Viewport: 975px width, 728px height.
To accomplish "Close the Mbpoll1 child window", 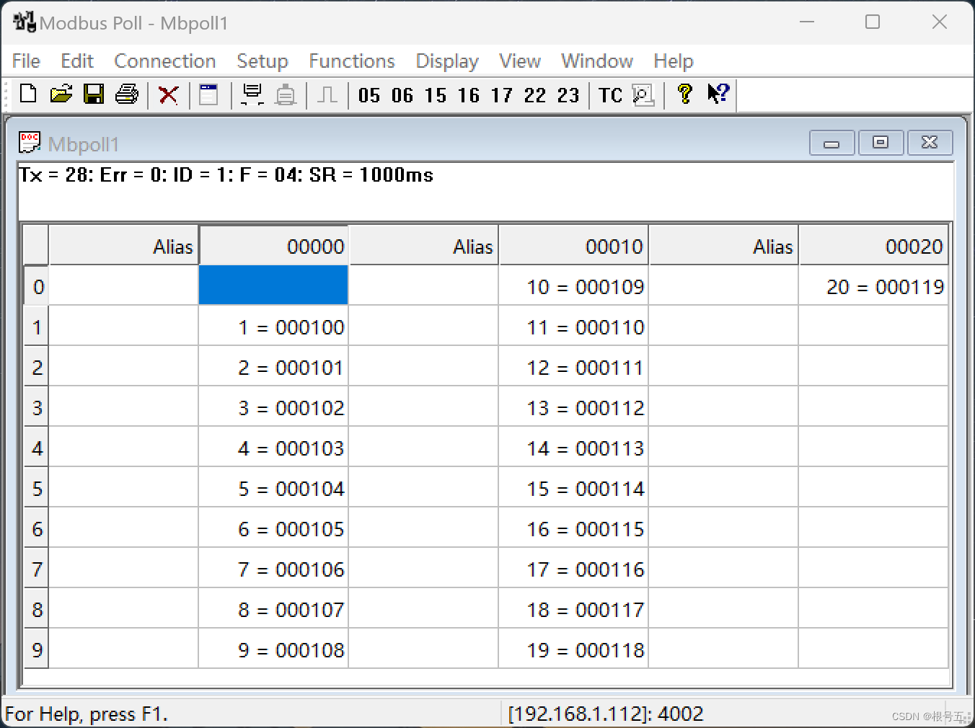I will click(930, 143).
